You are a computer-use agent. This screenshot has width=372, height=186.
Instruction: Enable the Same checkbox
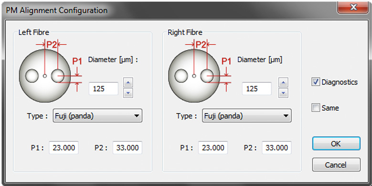tap(316, 108)
